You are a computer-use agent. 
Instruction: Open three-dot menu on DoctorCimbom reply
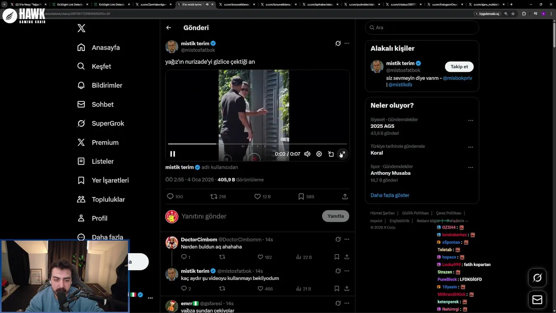tap(347, 239)
